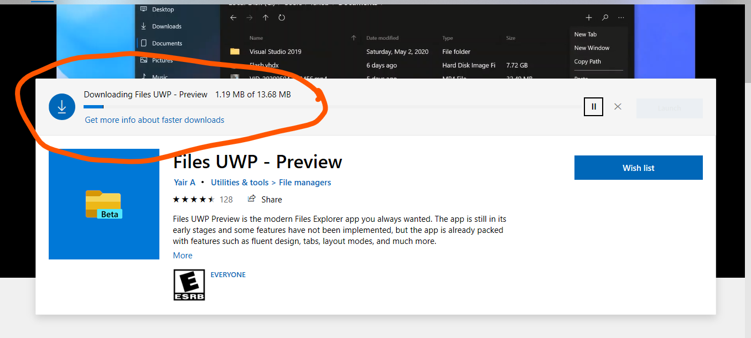The image size is (751, 338).
Task: Open the three-dots menu in the preview screenshot
Action: pos(621,18)
